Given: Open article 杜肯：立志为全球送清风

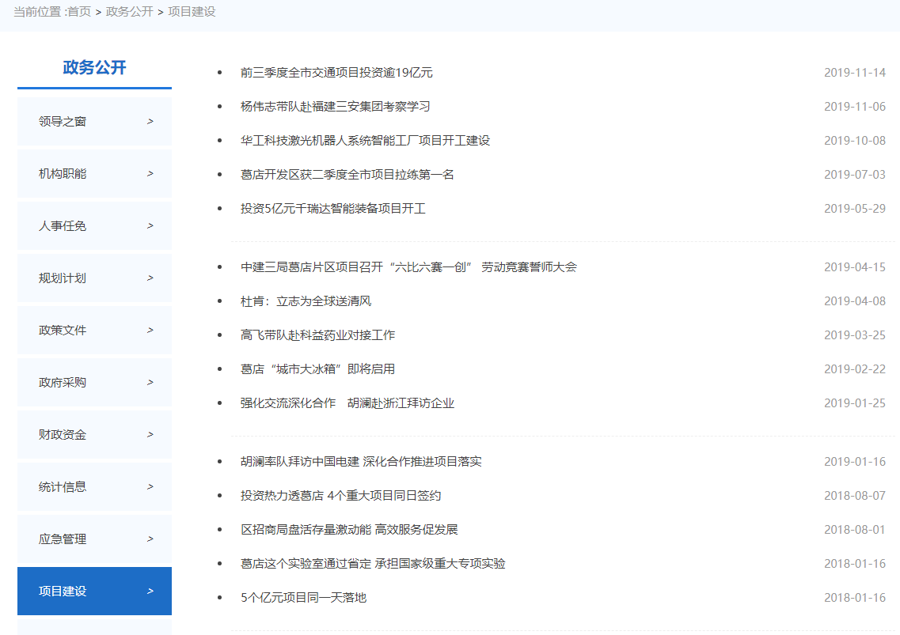Looking at the screenshot, I should tap(306, 301).
